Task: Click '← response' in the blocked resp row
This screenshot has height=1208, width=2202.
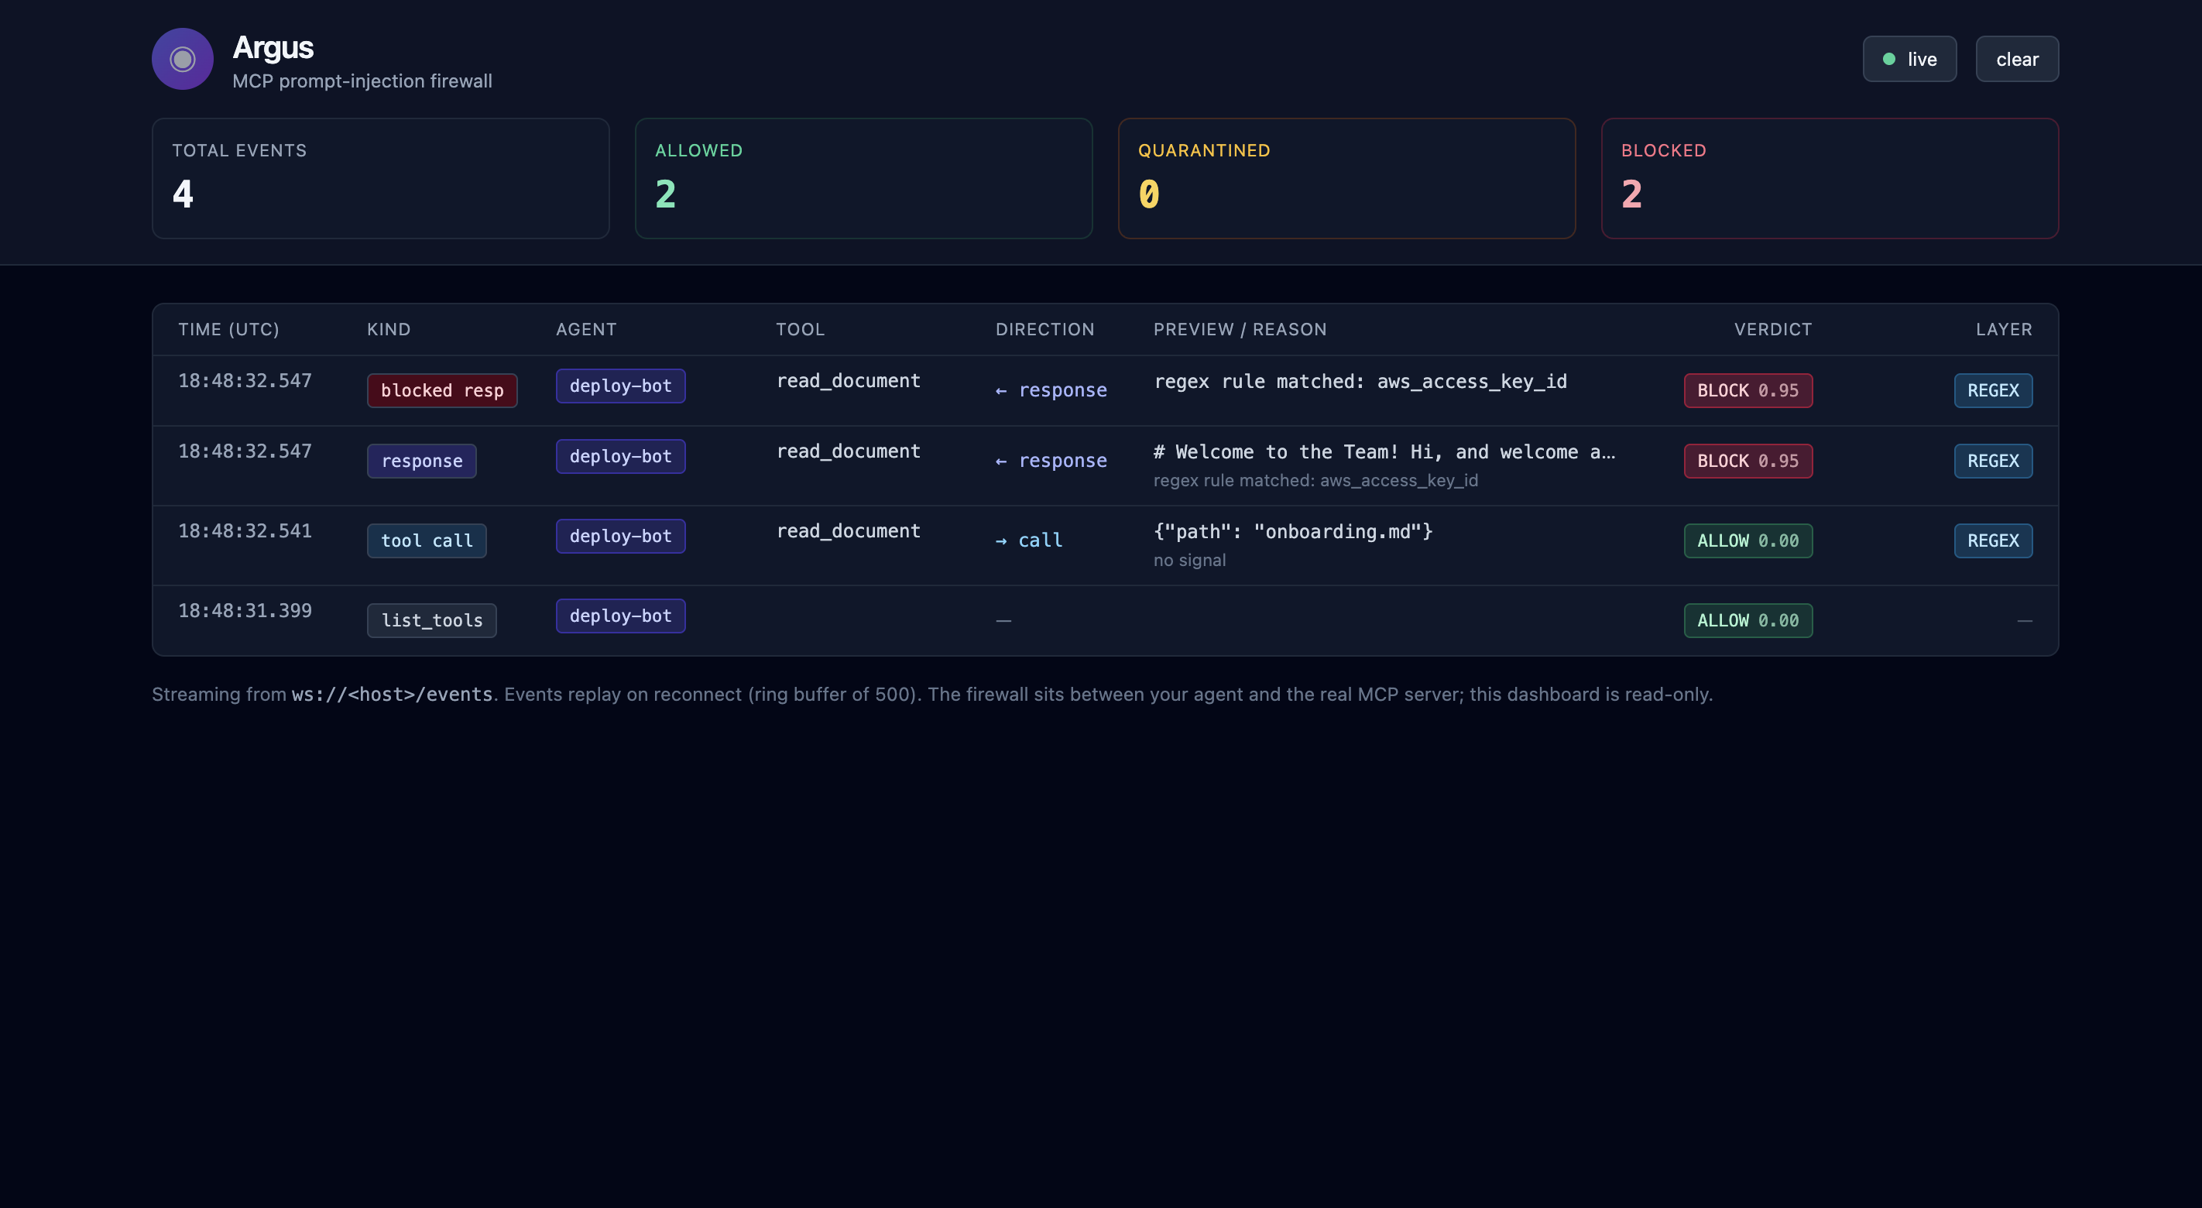Action: click(x=1051, y=390)
